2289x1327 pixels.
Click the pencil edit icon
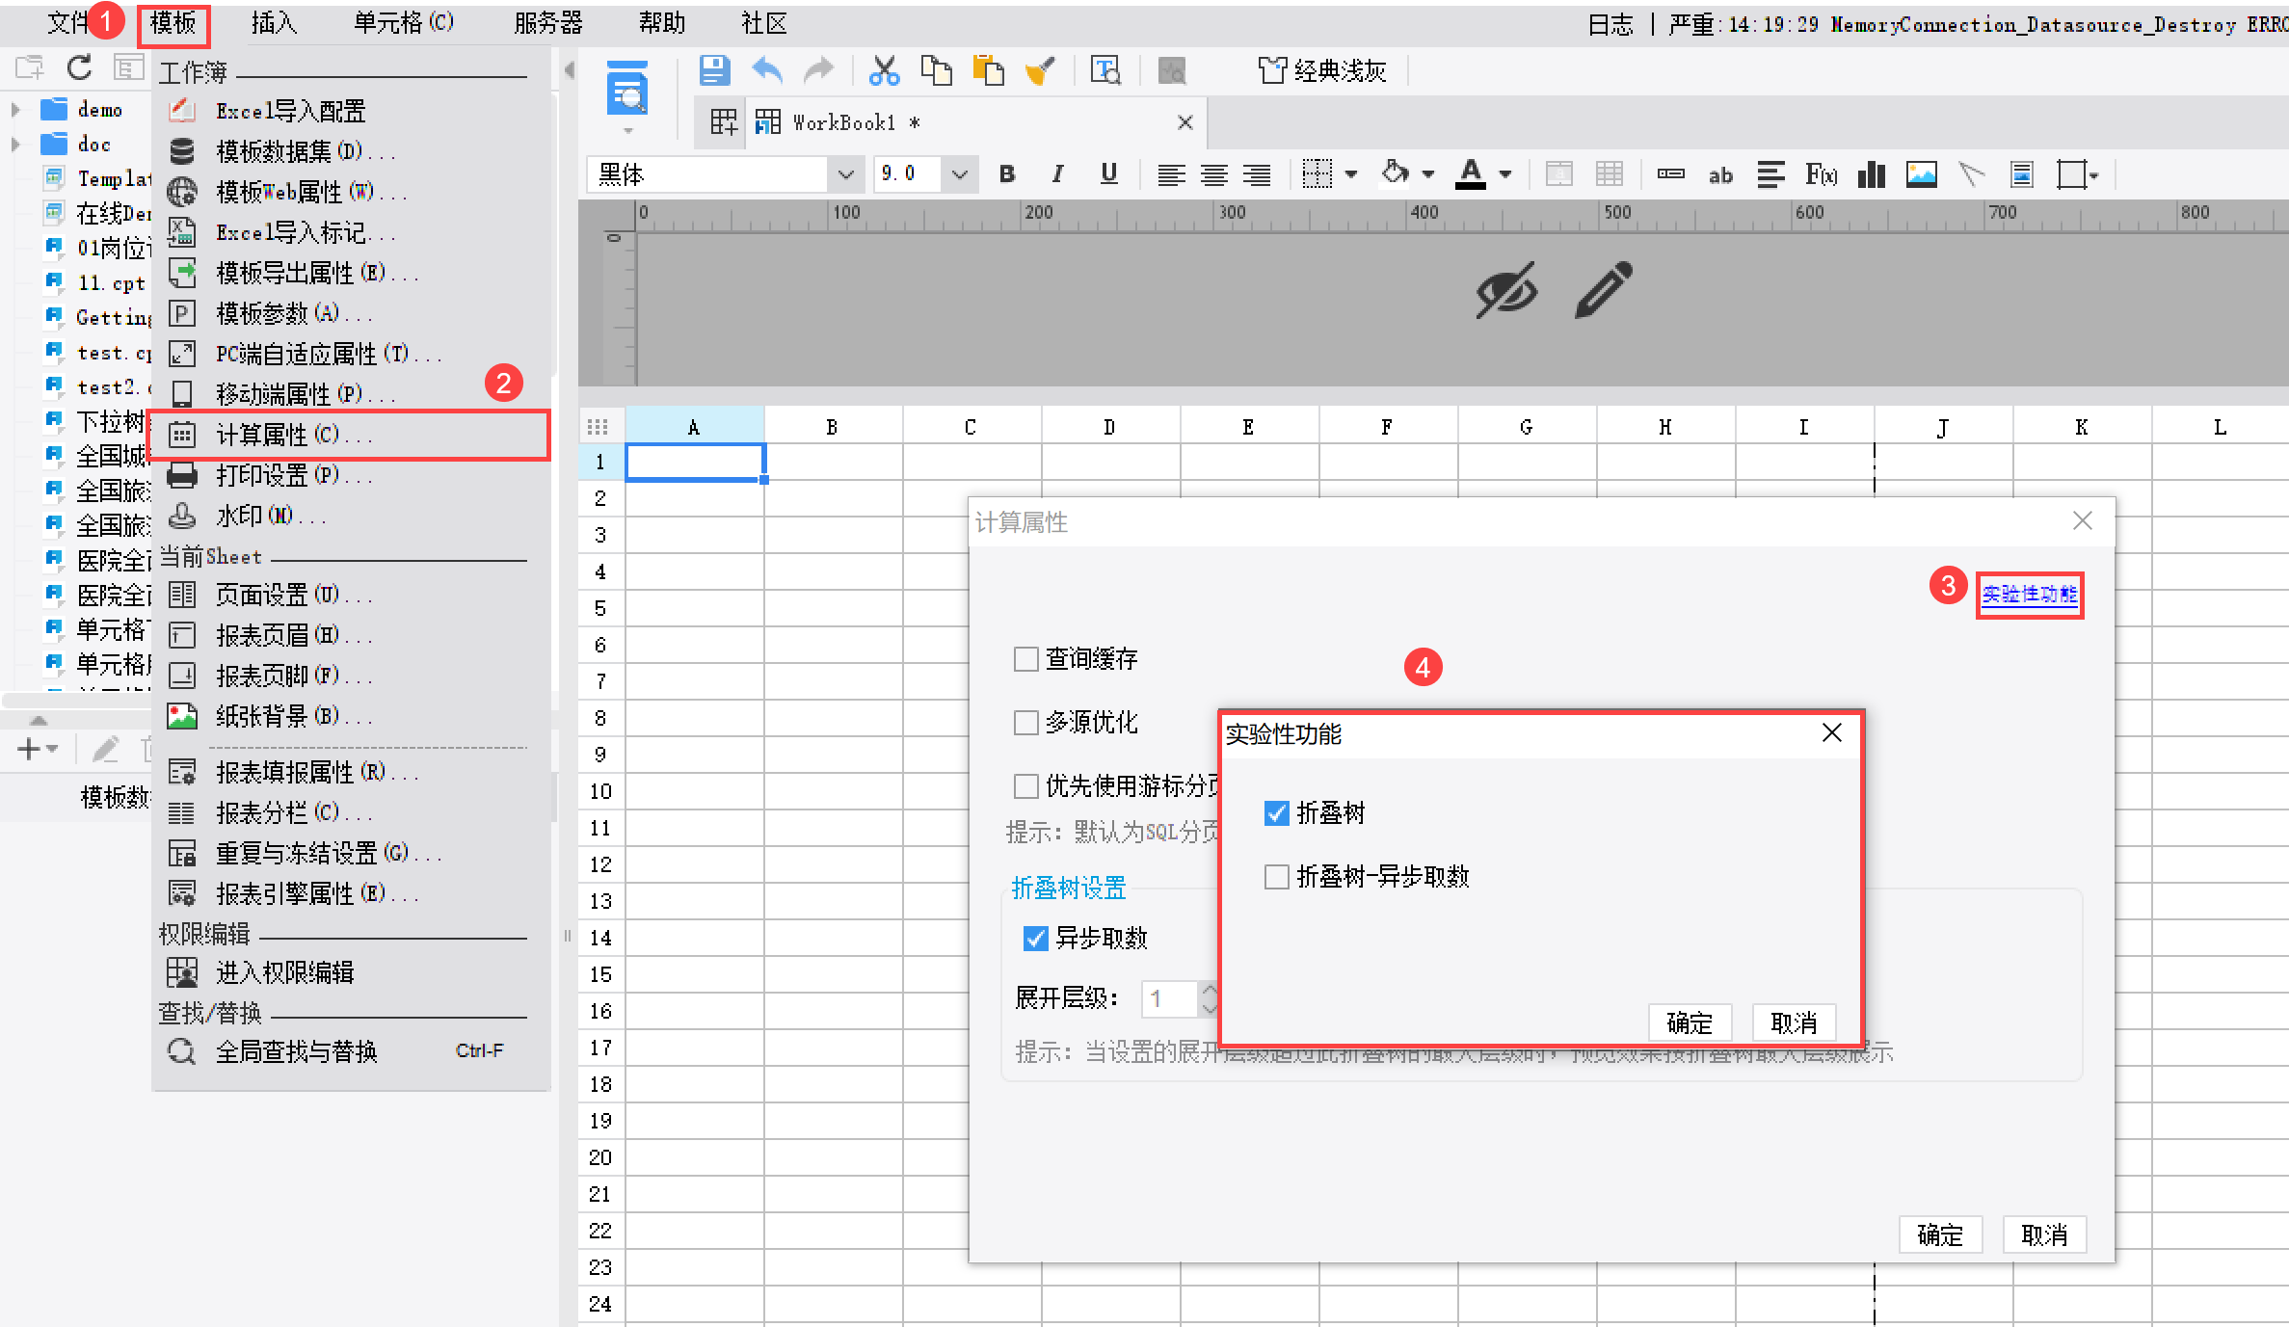[x=1603, y=290]
